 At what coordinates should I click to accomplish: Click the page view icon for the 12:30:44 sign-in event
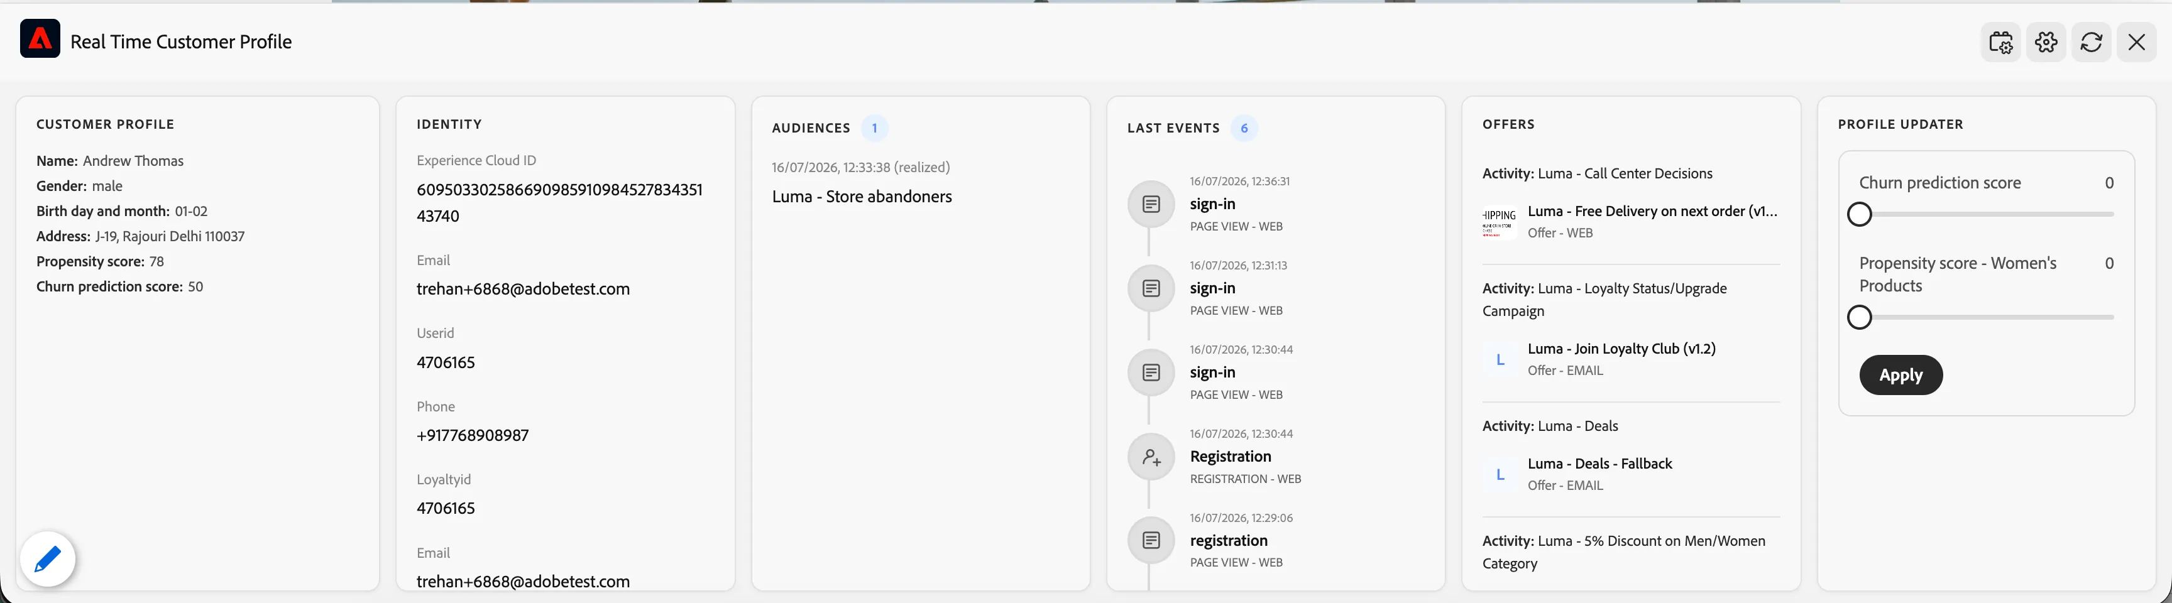1151,372
